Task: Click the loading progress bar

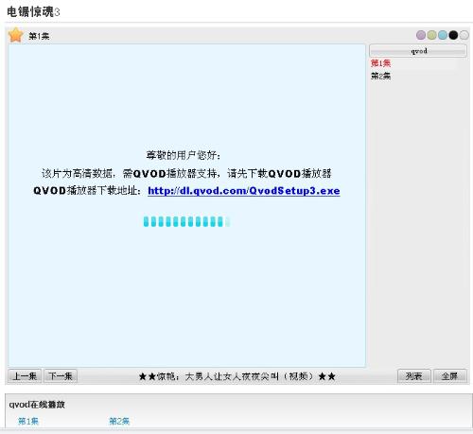Action: 186,221
